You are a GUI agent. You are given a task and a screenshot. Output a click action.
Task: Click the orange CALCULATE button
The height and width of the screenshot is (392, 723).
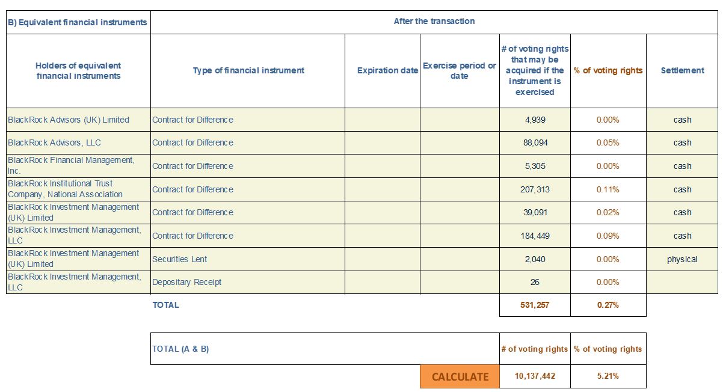coord(460,376)
